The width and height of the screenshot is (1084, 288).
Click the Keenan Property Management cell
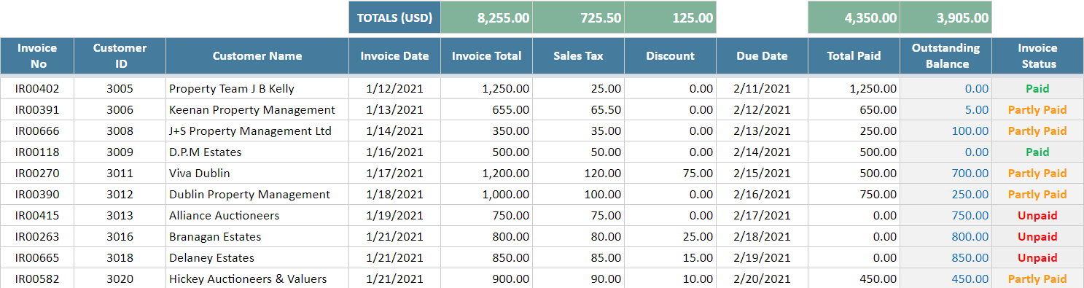[x=257, y=110]
